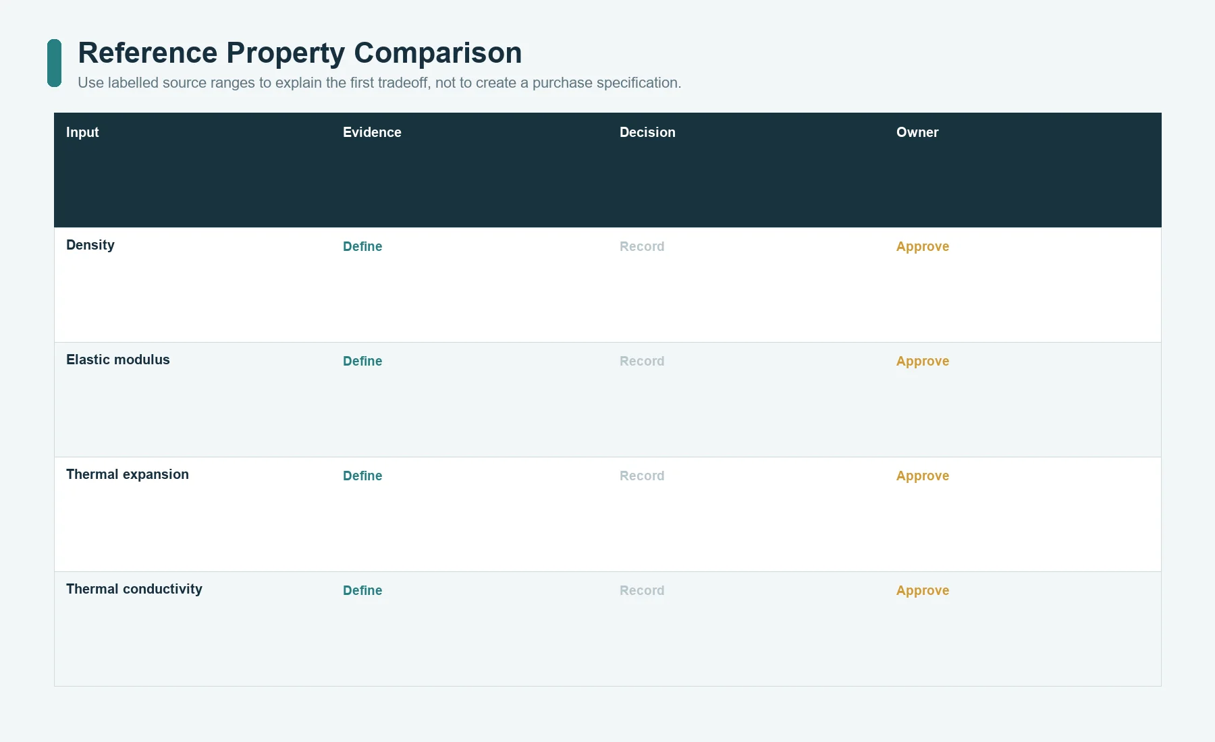Click Record in the Thermal expansion row
The width and height of the screenshot is (1215, 742).
click(x=642, y=476)
